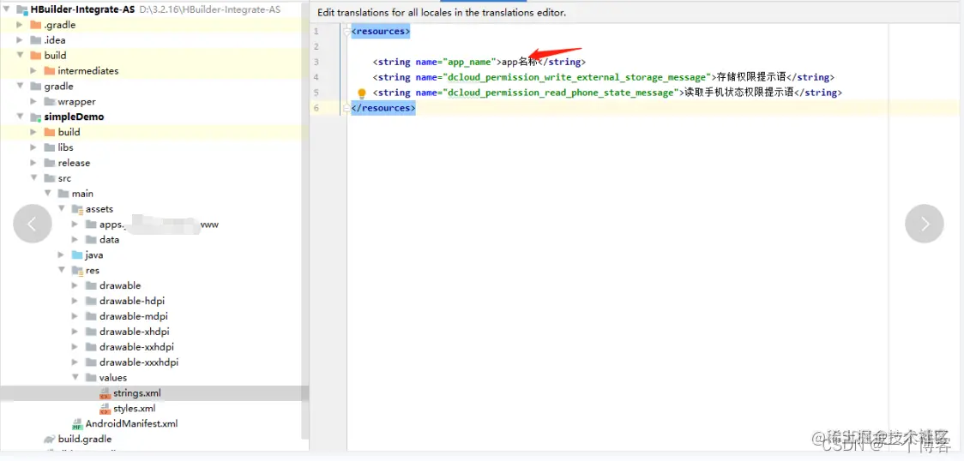Click the build.gradle elephant icon

49,439
